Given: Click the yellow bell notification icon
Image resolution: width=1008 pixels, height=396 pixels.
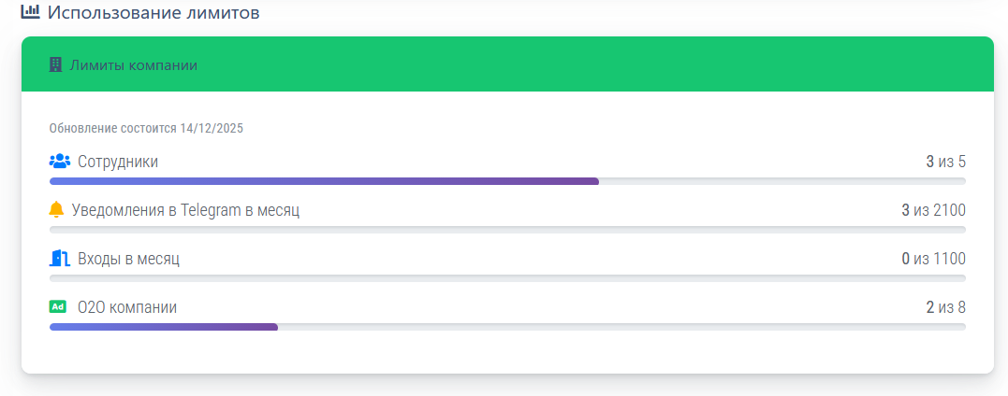Looking at the screenshot, I should 56,210.
